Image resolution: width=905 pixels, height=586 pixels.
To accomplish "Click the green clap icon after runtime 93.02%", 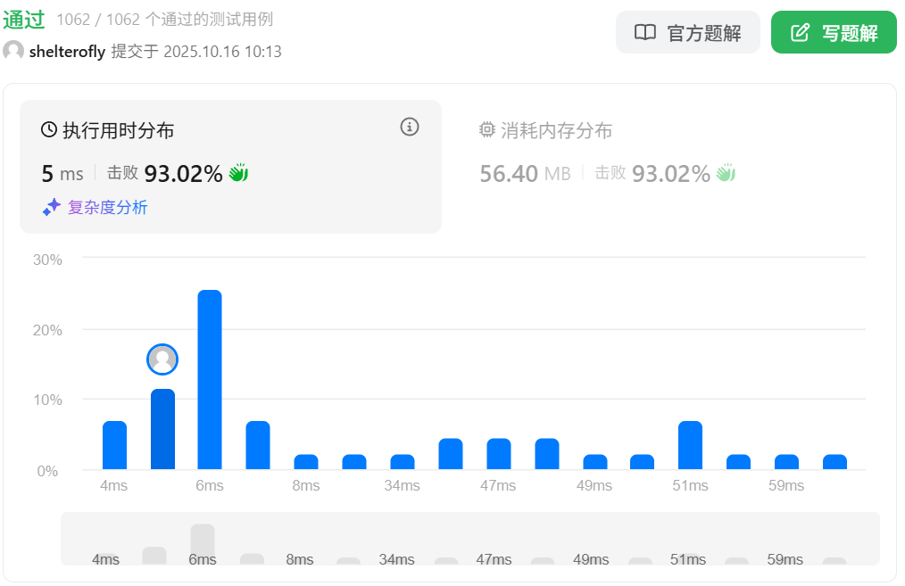I will [x=238, y=173].
